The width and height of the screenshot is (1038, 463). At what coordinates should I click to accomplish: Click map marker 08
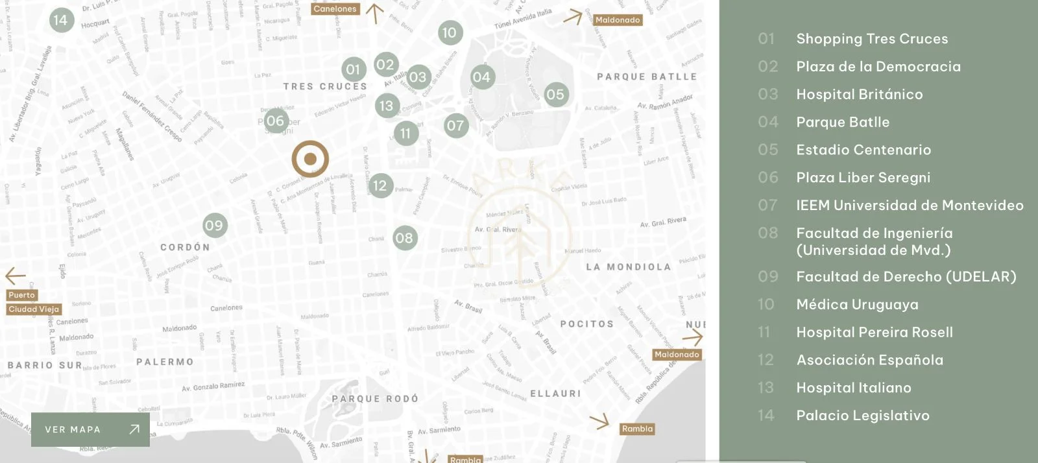tap(404, 238)
